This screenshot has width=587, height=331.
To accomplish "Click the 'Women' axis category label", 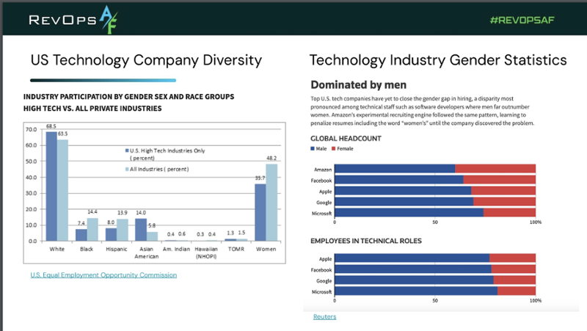I will [266, 249].
